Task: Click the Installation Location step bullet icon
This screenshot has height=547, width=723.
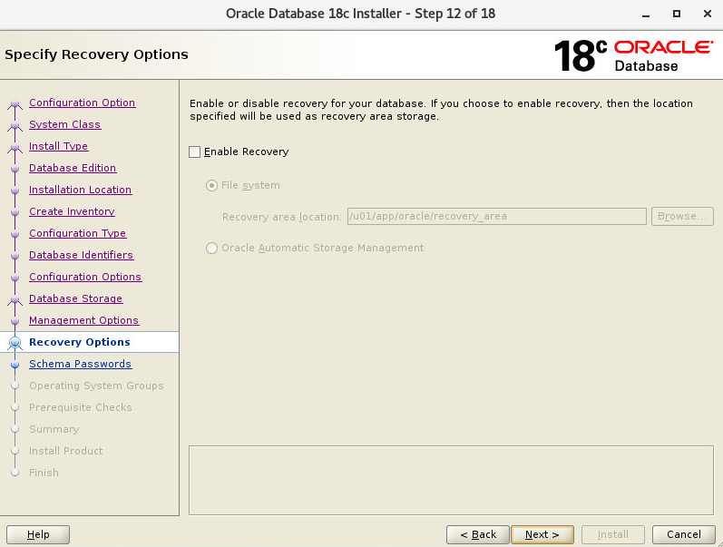Action: point(15,190)
